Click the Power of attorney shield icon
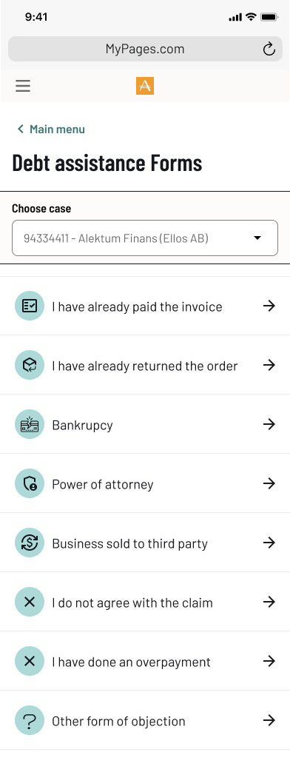Viewport: 290px width, 772px height. [30, 483]
